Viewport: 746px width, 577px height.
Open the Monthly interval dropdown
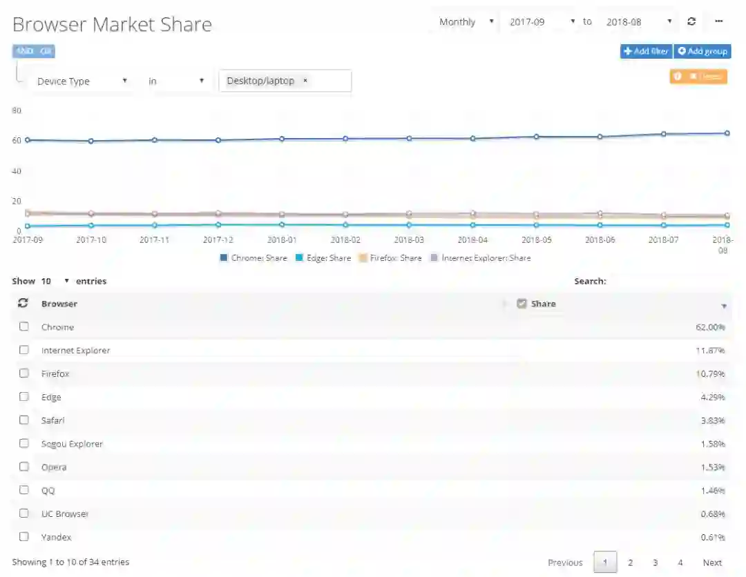click(x=466, y=22)
